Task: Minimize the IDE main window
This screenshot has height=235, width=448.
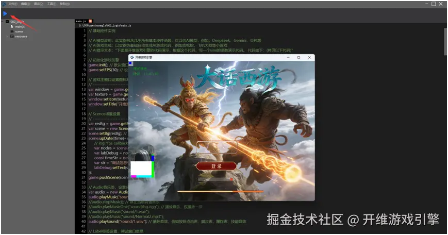Action: pyautogui.click(x=426, y=4)
